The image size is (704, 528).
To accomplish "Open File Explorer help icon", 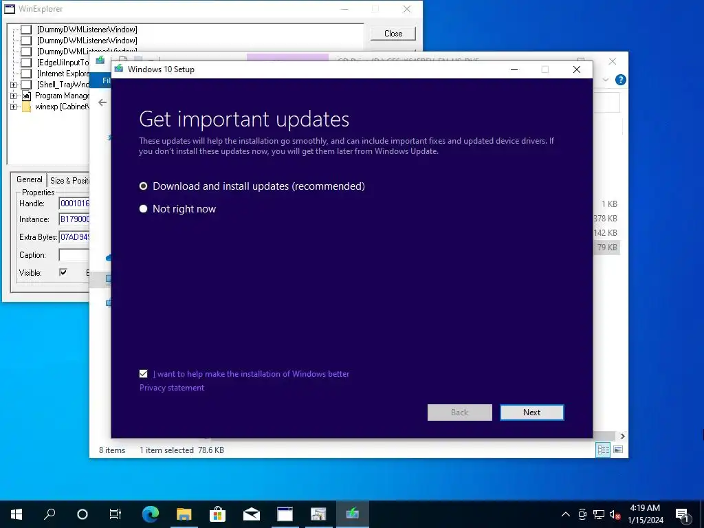I will click(621, 80).
